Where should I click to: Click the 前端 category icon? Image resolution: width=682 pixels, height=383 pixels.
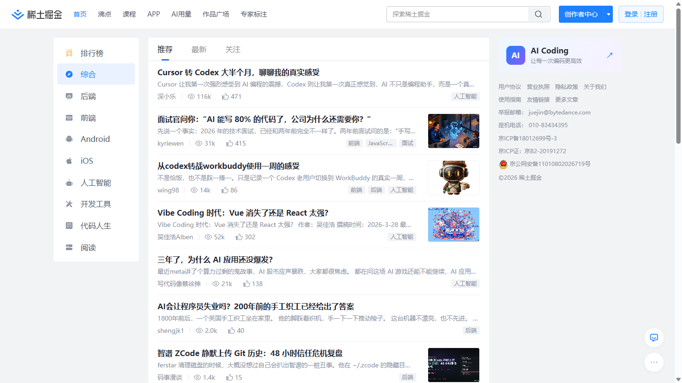pos(69,118)
